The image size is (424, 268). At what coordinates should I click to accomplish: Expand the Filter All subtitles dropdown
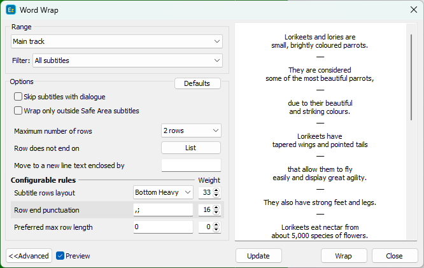(x=127, y=60)
